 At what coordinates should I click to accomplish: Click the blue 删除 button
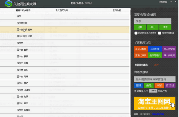click(139, 85)
